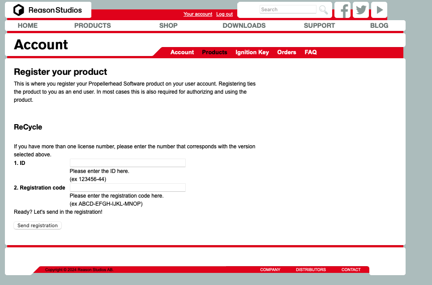Click the YouTube play icon
The width and height of the screenshot is (432, 285).
379,10
